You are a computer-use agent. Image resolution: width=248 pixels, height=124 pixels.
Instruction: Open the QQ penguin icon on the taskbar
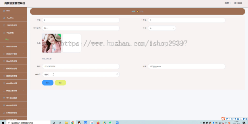point(79,123)
